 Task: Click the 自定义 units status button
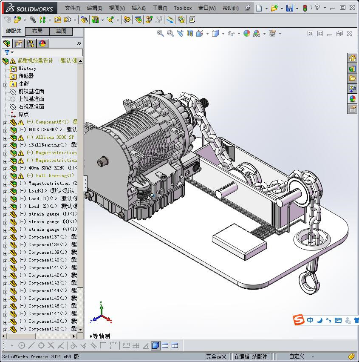tap(297, 356)
